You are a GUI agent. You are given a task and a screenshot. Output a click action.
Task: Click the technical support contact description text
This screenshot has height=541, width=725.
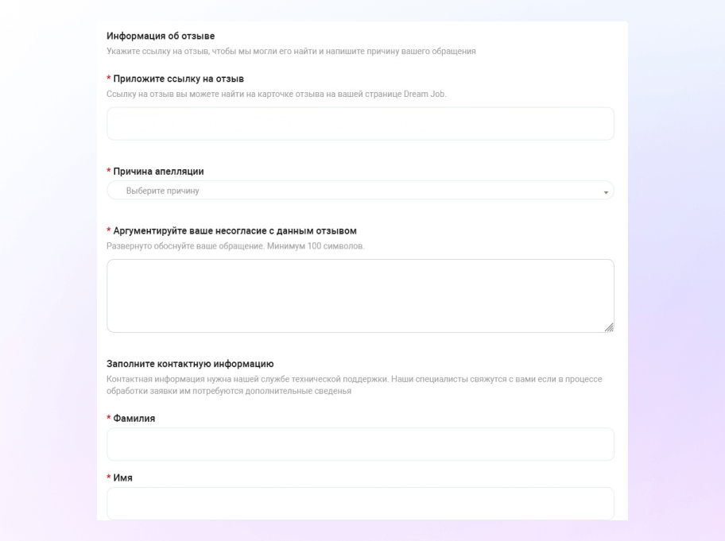[354, 384]
